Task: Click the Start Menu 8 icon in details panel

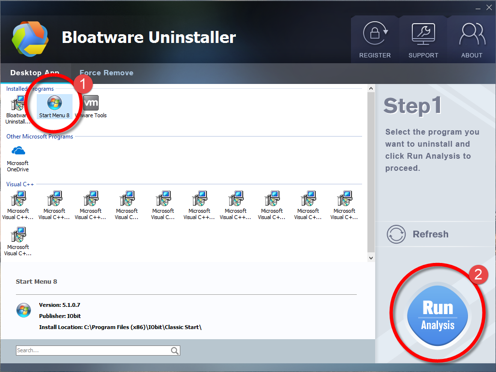Action: pos(24,310)
